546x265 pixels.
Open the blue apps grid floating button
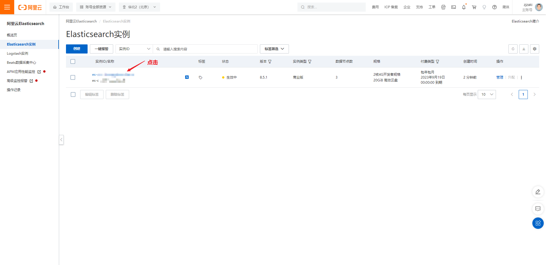coord(538,223)
